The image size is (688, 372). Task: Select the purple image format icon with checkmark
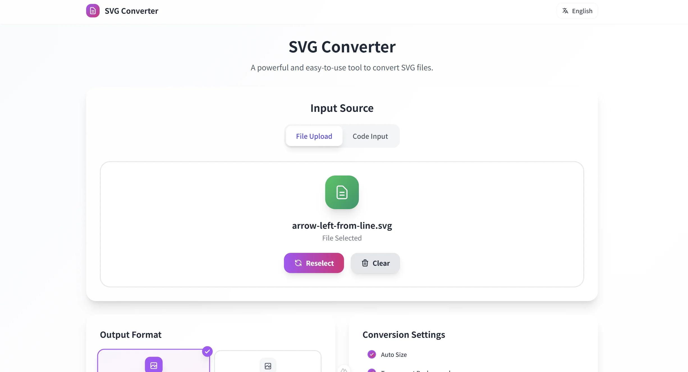coord(153,365)
